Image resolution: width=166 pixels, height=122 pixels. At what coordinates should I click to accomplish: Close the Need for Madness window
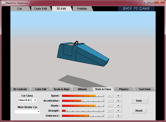coord(160,2)
